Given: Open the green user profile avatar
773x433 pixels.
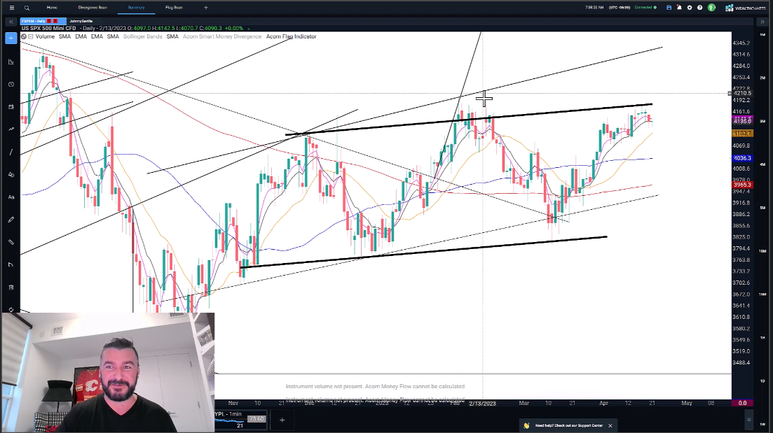Looking at the screenshot, I should coord(711,8).
